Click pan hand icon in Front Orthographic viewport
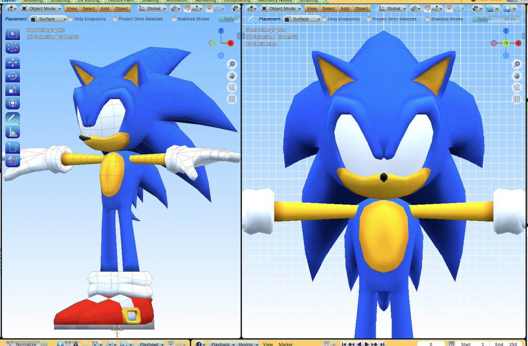 click(517, 76)
